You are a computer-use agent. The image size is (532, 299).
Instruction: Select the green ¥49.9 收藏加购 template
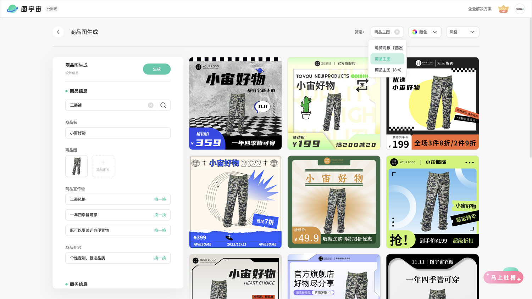click(x=334, y=202)
